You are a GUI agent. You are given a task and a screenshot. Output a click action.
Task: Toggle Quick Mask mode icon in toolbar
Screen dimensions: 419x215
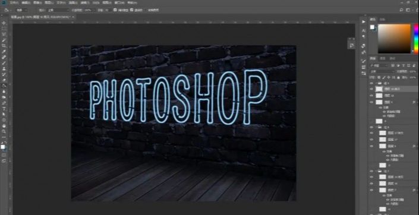click(x=4, y=155)
